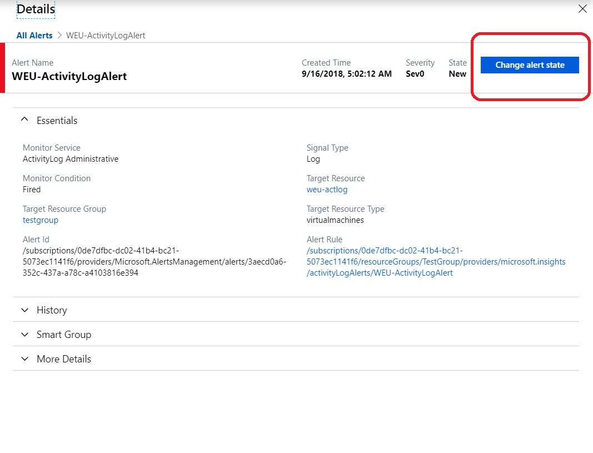The width and height of the screenshot is (593, 453).
Task: Click the Change alert state button
Action: click(530, 65)
